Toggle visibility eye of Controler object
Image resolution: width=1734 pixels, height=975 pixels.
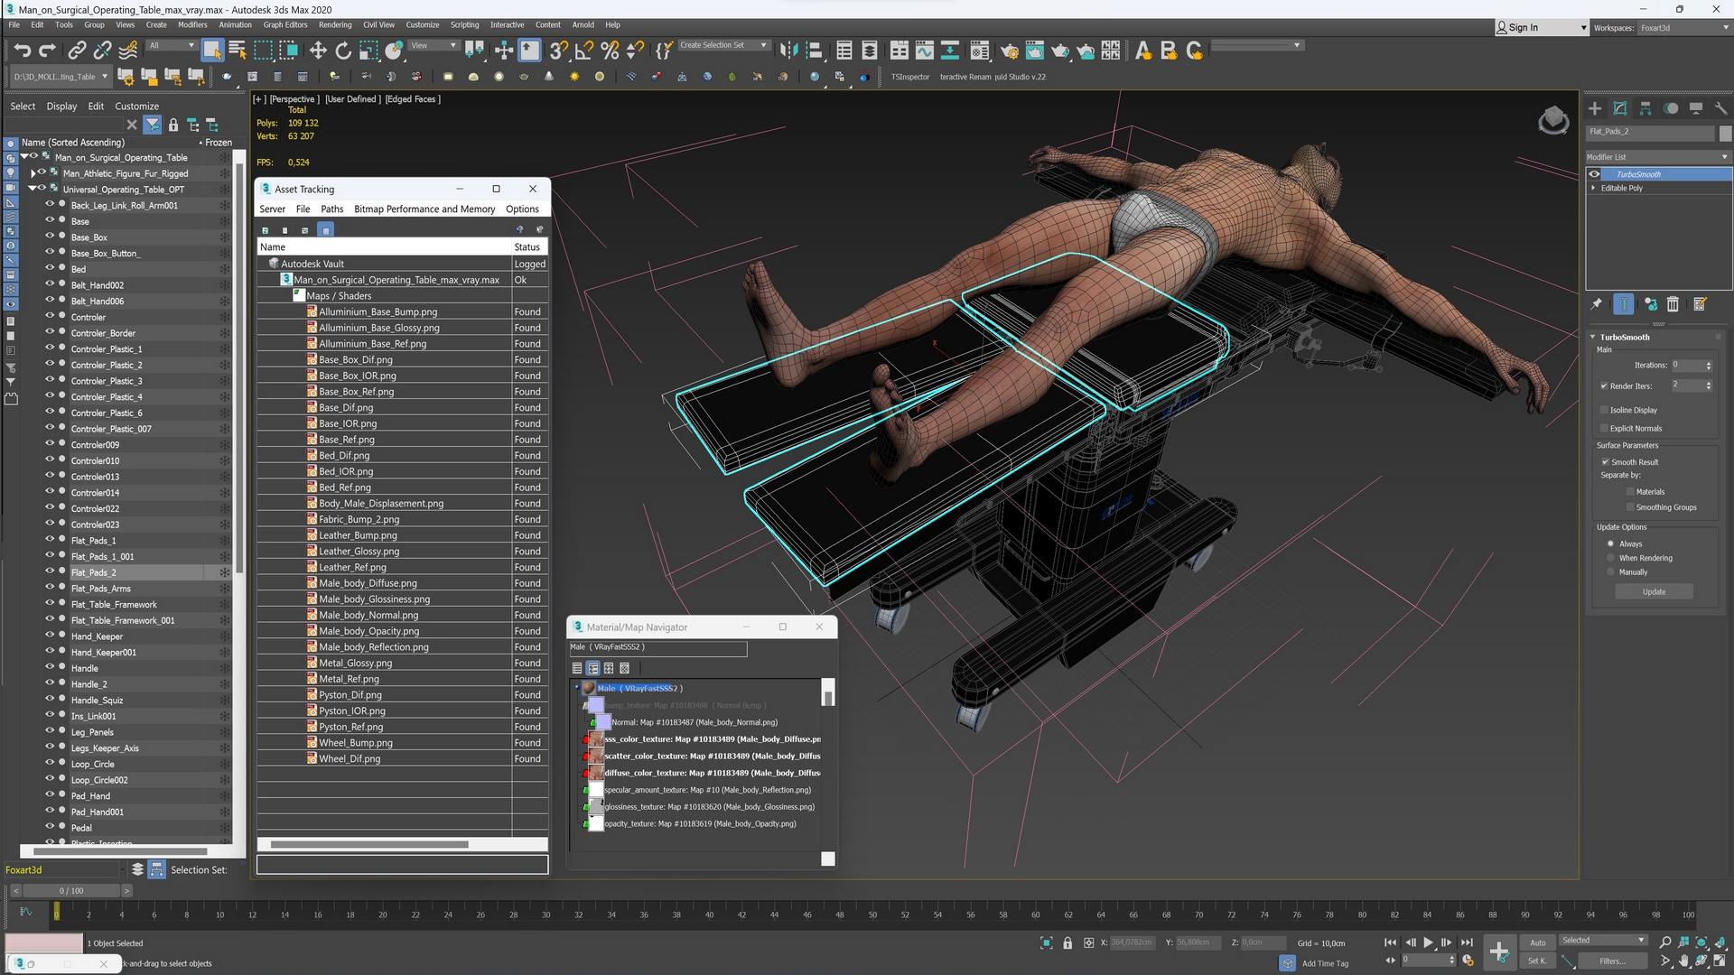50,316
